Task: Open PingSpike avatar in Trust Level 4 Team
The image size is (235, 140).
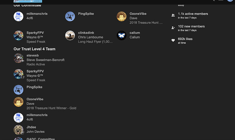Action: (18, 90)
